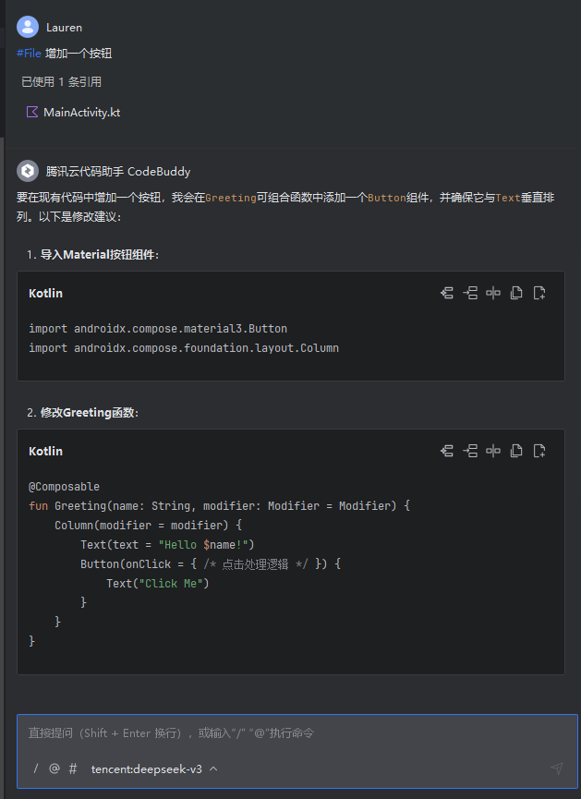Click the # context icon in the input bar
Screen dimensions: 581x799
tap(73, 769)
